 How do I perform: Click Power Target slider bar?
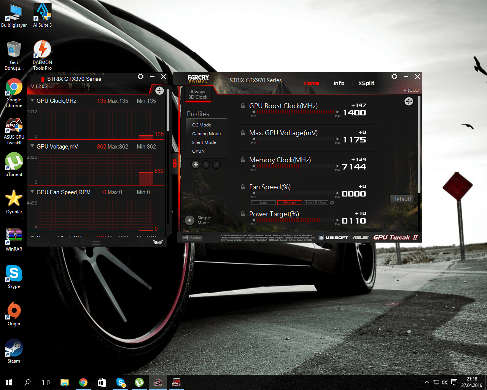296,220
